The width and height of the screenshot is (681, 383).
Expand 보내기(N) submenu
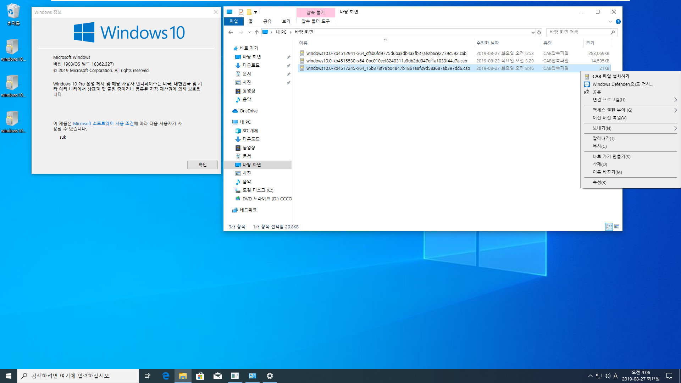point(631,128)
